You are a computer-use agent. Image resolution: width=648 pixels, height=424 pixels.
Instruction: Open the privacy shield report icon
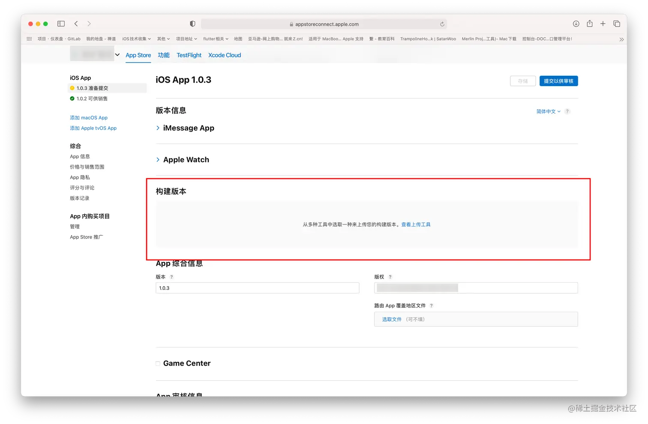(x=192, y=24)
